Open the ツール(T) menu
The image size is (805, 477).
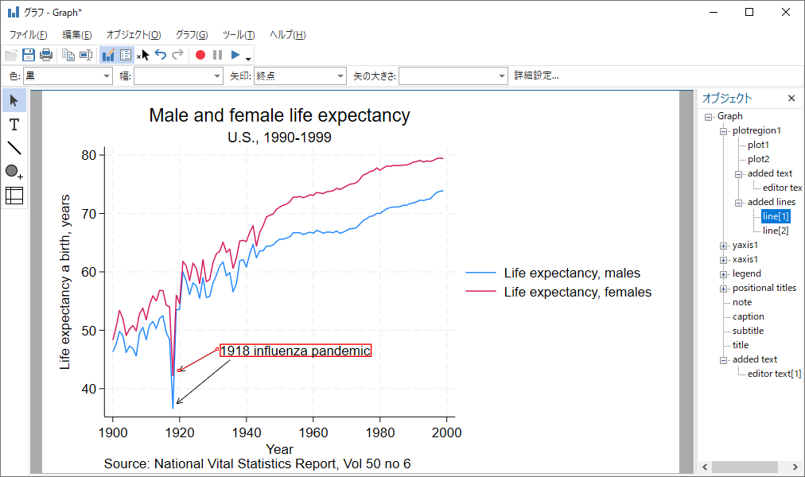click(x=238, y=35)
